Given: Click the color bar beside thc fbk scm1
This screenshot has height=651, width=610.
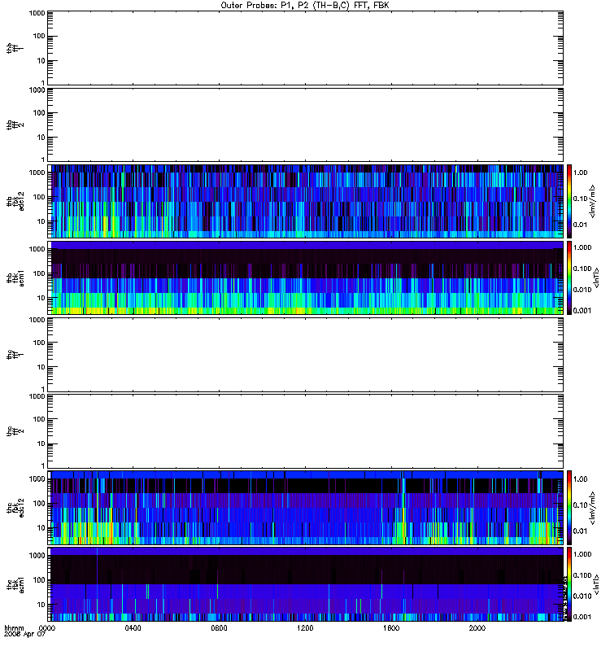Looking at the screenshot, I should pos(569,584).
